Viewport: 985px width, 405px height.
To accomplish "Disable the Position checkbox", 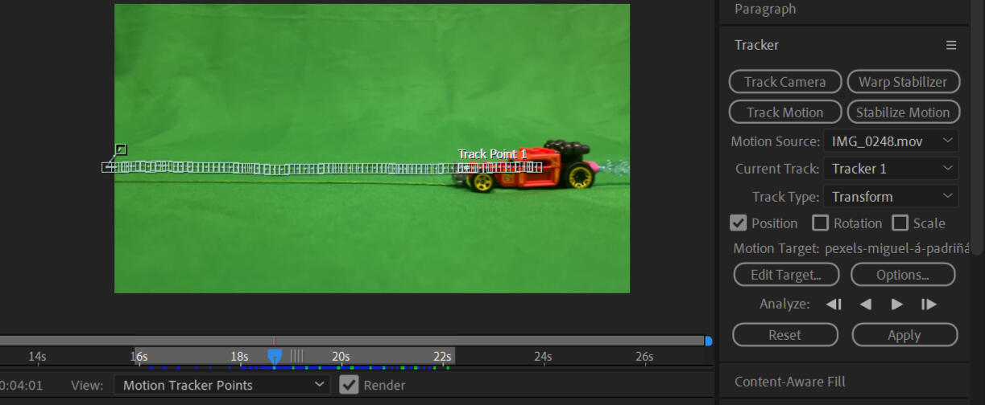I will tap(738, 223).
